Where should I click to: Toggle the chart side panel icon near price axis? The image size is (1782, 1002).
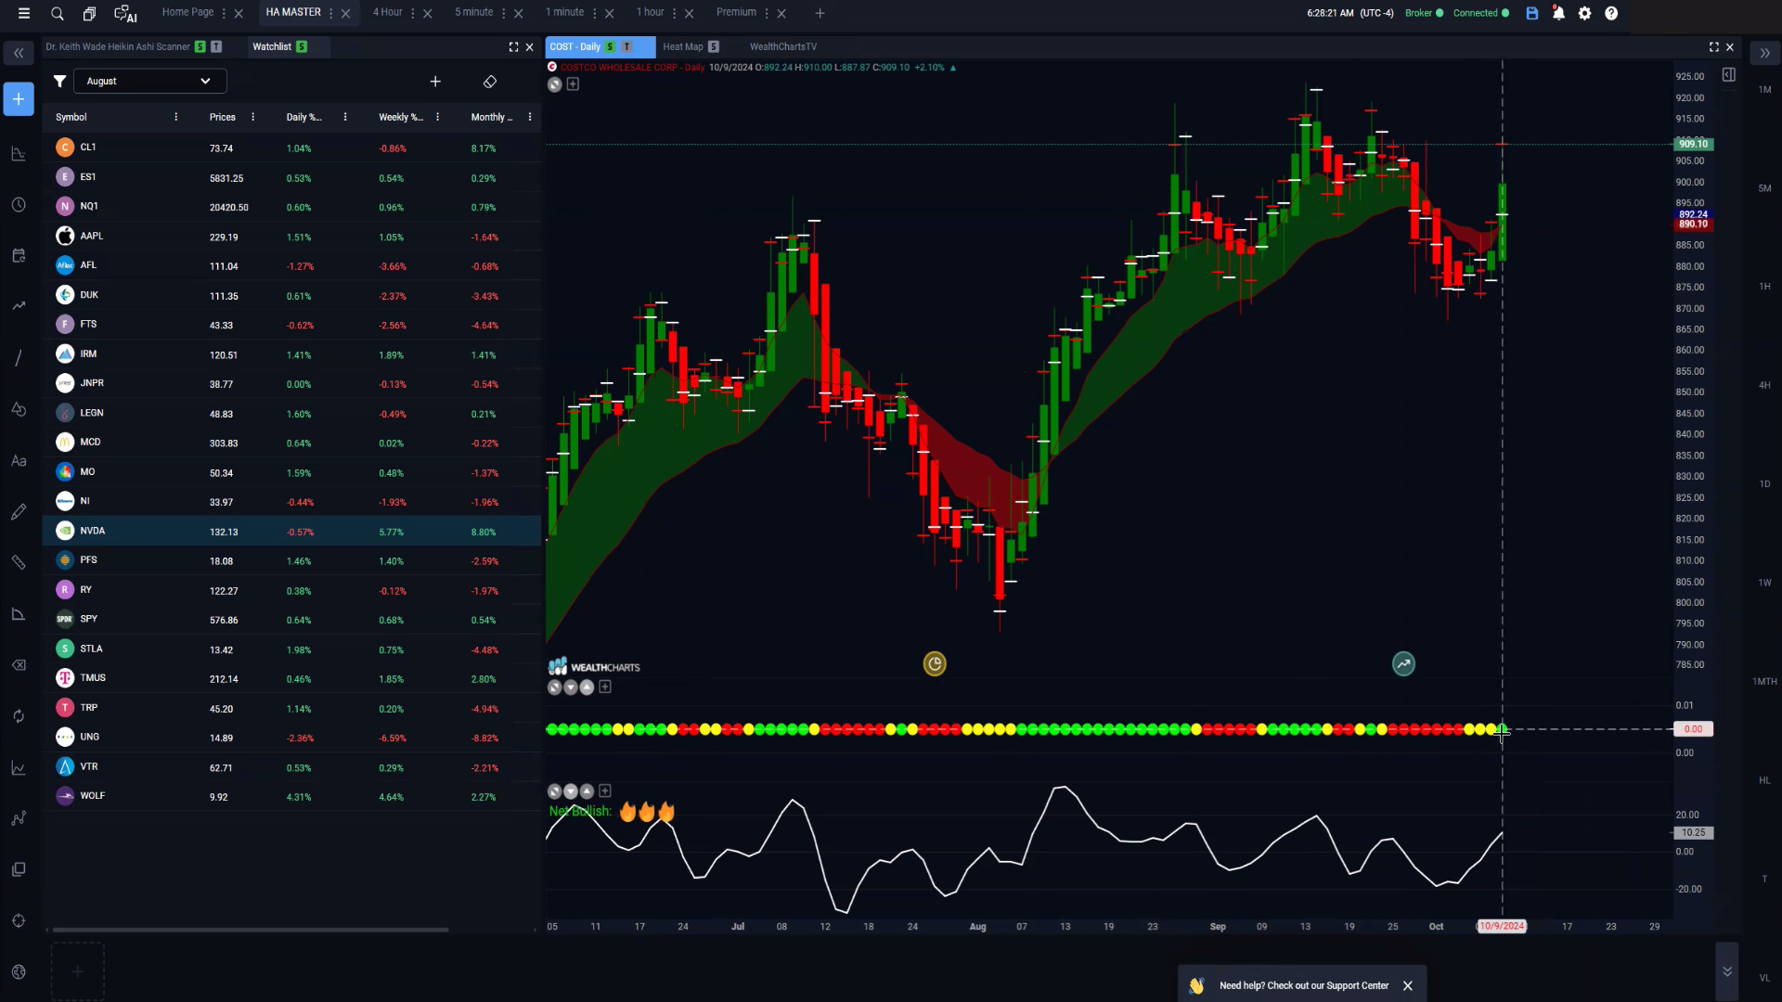click(1729, 75)
